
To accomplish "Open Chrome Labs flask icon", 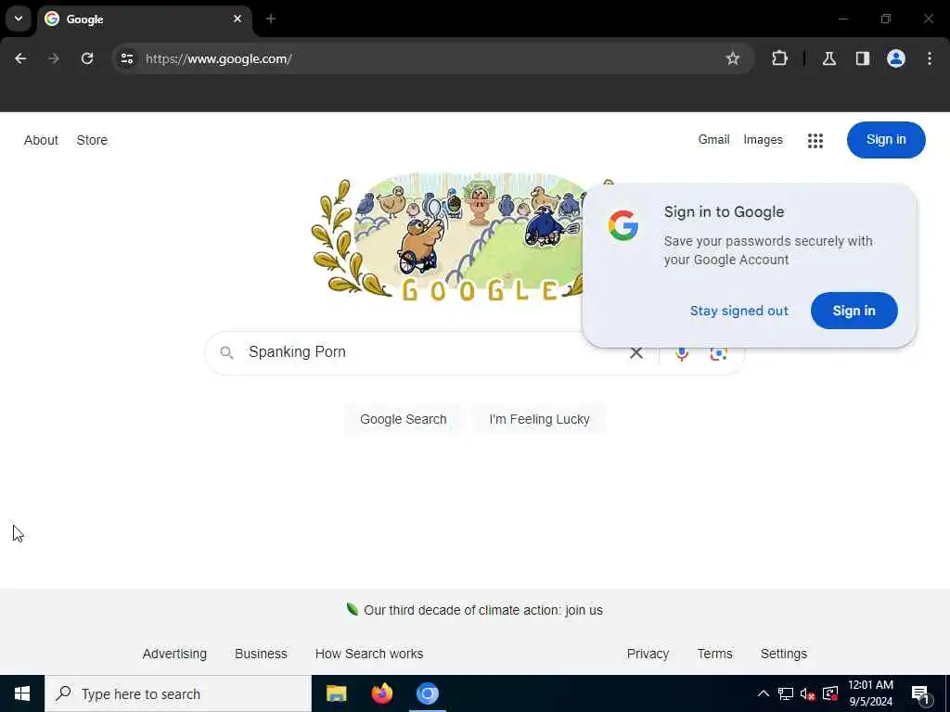I will [x=829, y=58].
